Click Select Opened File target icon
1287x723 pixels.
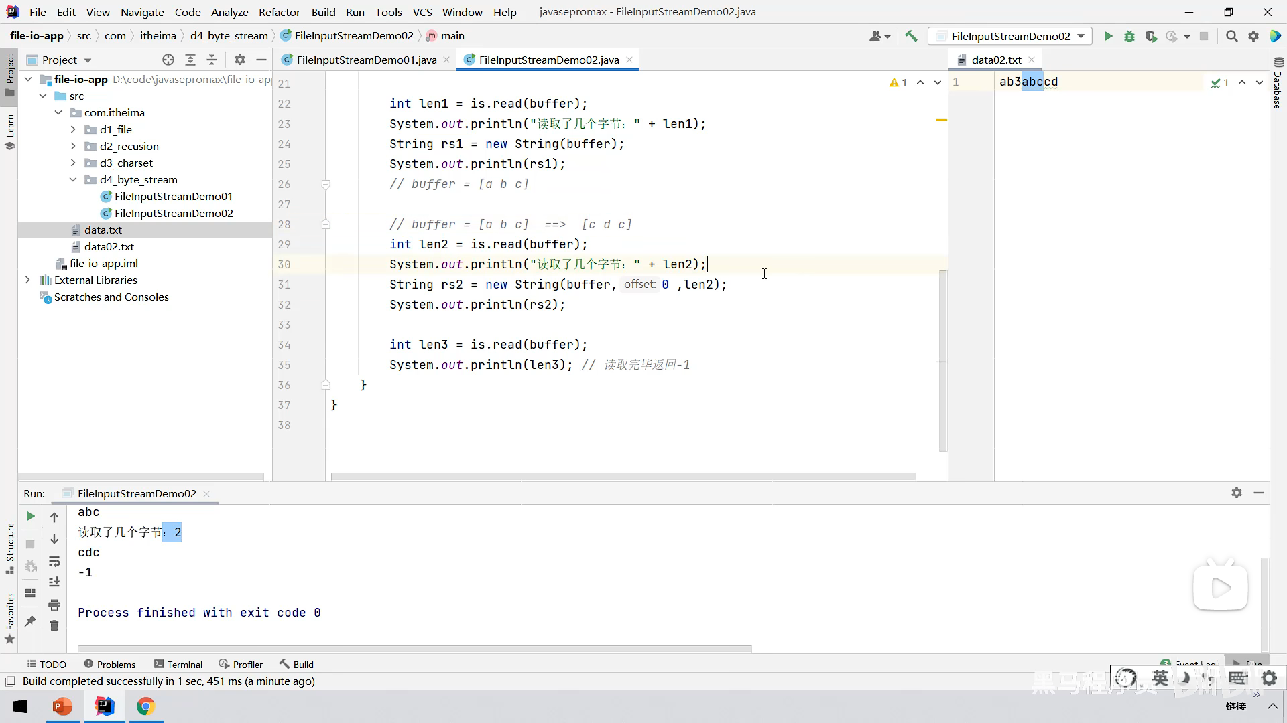(168, 60)
